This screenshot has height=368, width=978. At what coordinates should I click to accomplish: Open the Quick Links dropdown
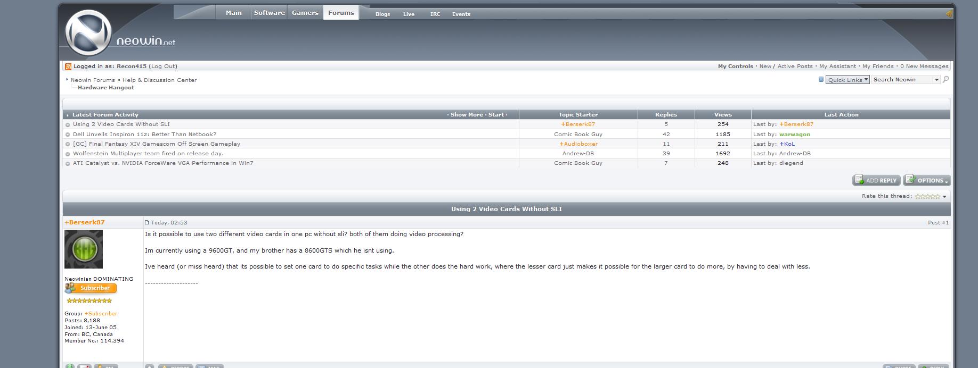[x=847, y=80]
